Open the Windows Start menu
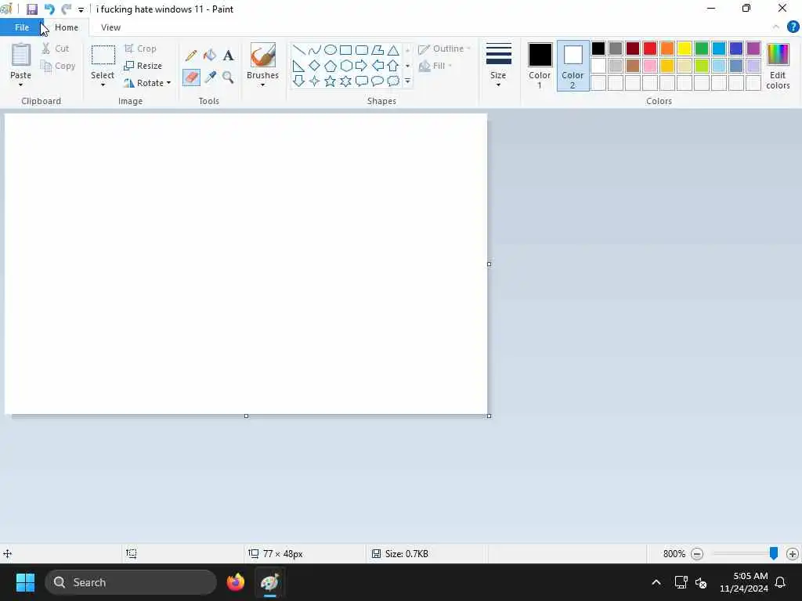The height and width of the screenshot is (601, 802). 25,582
